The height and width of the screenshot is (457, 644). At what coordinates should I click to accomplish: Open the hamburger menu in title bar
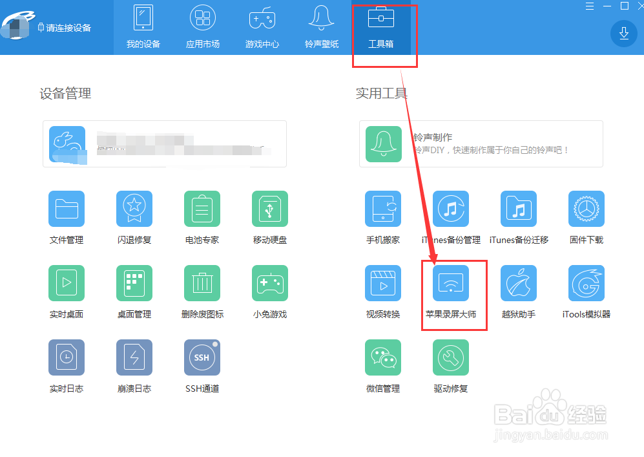tap(590, 6)
